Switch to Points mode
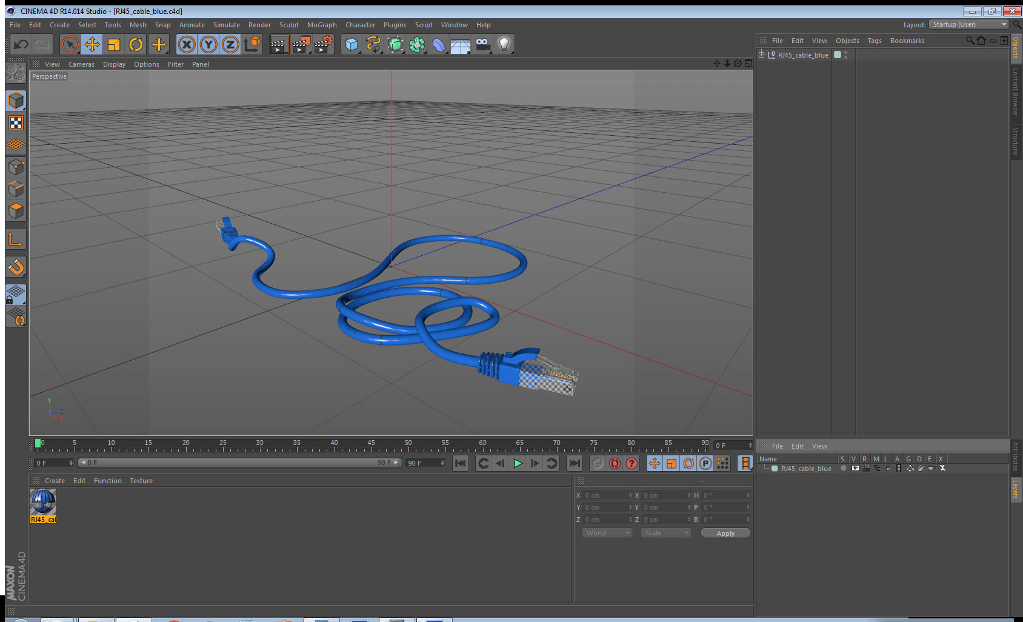The height and width of the screenshot is (622, 1023). click(16, 167)
